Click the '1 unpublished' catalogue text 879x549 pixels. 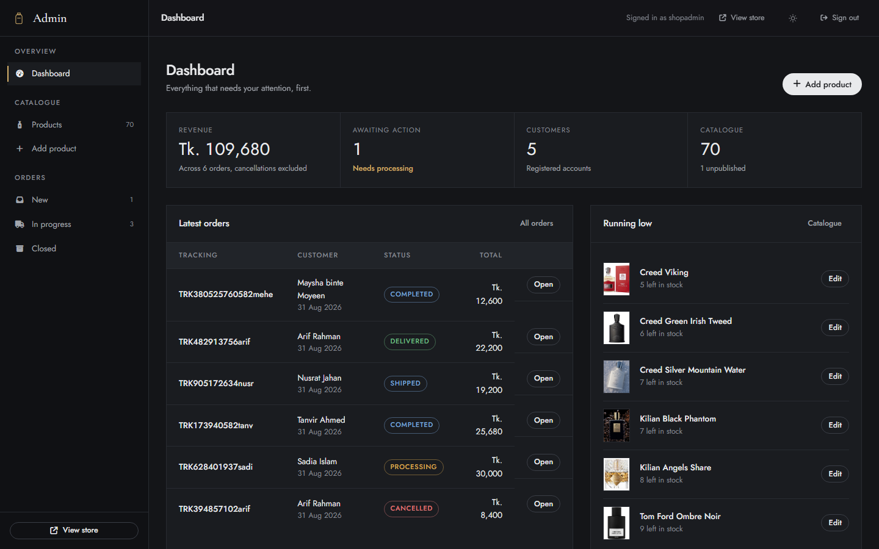pyautogui.click(x=723, y=168)
